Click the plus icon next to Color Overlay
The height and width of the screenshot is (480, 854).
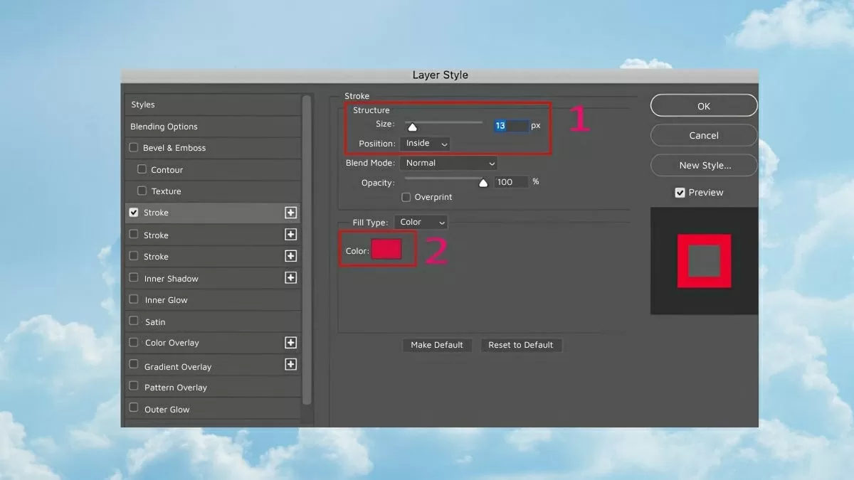tap(290, 343)
